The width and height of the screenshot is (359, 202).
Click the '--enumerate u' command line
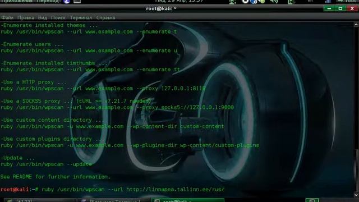(89, 50)
